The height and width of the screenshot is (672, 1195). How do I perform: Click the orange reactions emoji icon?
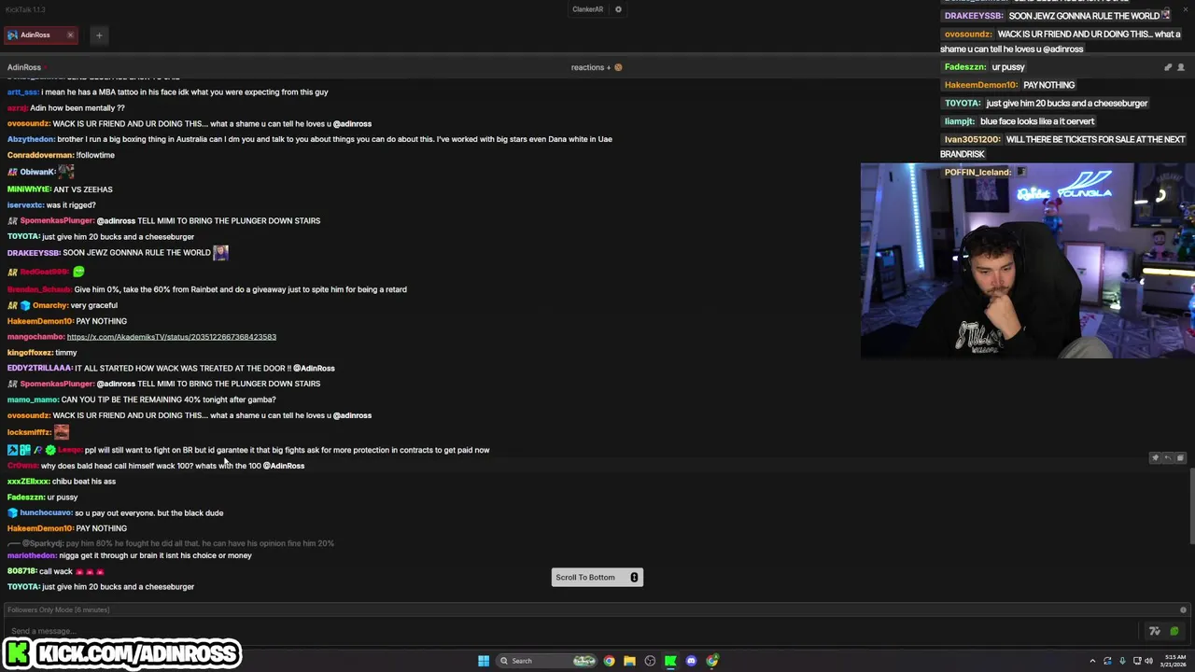click(x=618, y=67)
